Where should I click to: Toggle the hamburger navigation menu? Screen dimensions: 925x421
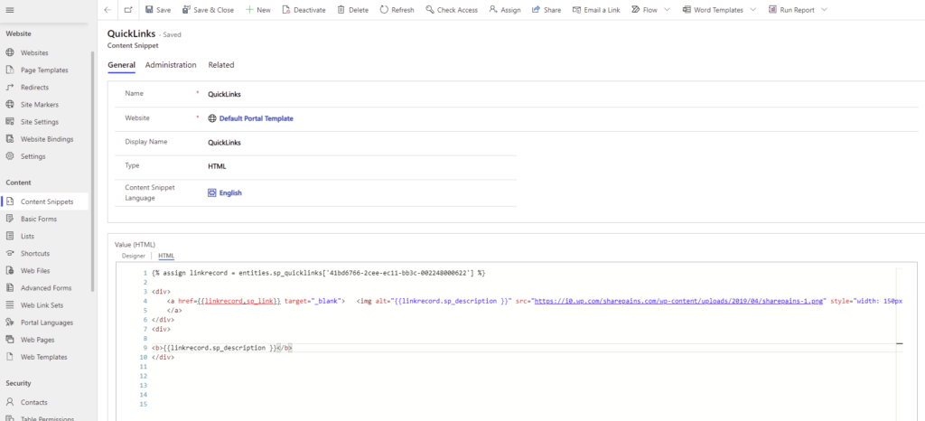[x=9, y=10]
